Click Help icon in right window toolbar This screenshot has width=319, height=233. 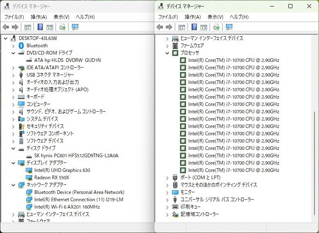point(194,27)
